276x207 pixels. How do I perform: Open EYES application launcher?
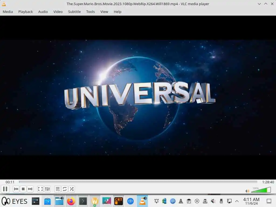pyautogui.click(x=15, y=201)
